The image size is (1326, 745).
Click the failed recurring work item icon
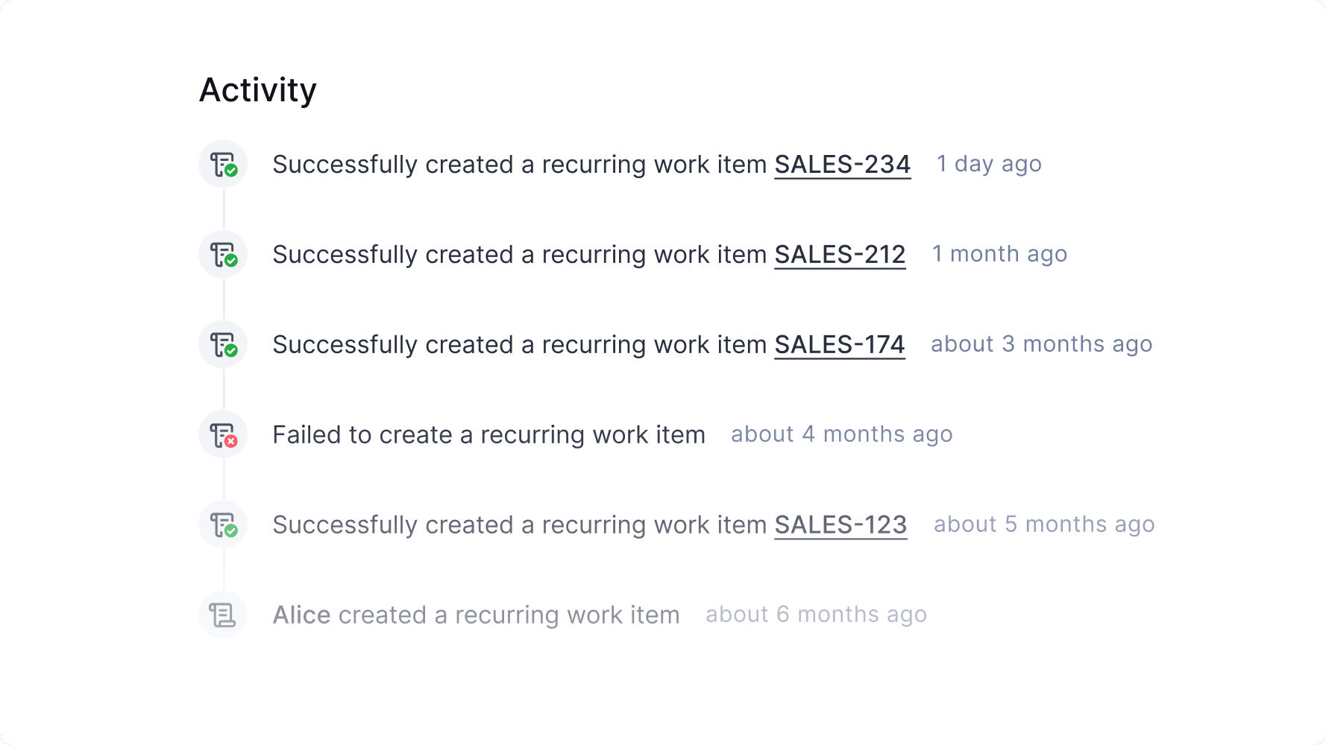click(x=222, y=434)
